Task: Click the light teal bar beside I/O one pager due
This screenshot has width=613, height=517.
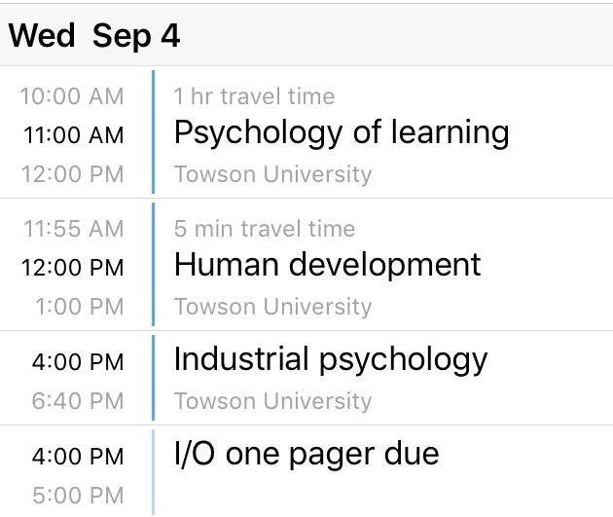Action: [x=154, y=472]
